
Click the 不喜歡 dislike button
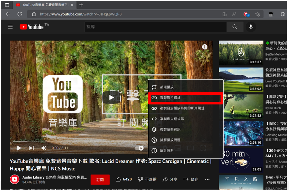(x=147, y=179)
